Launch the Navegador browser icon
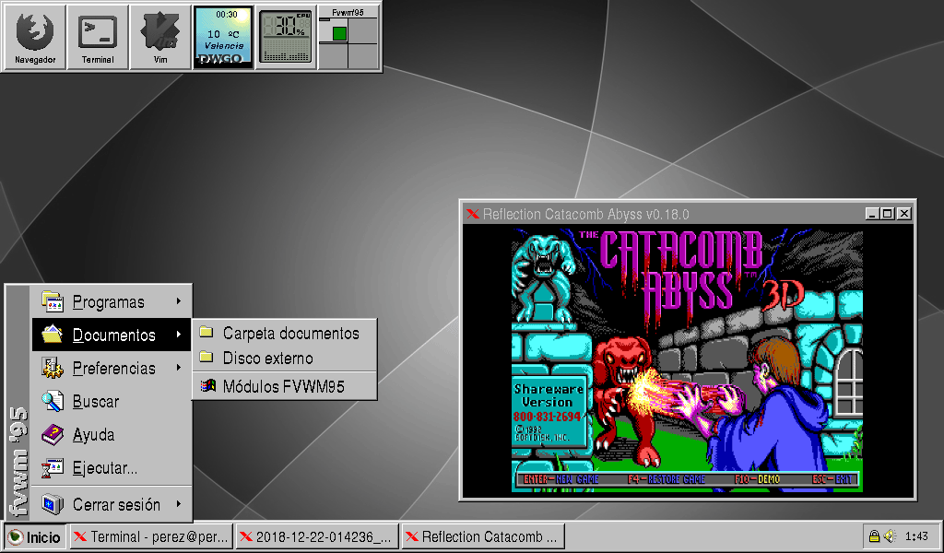Screen dimensions: 944x553 pyautogui.click(x=35, y=37)
